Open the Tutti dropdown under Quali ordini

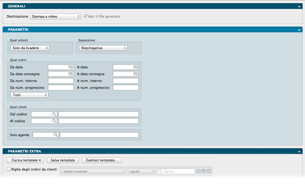click(x=29, y=95)
